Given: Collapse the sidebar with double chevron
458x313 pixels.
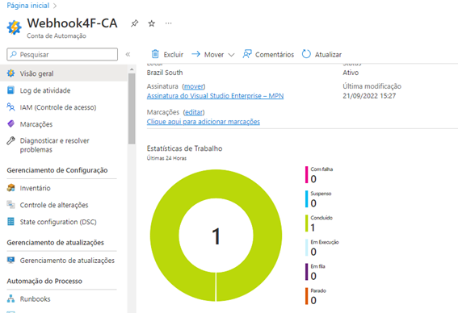Looking at the screenshot, I should point(128,54).
